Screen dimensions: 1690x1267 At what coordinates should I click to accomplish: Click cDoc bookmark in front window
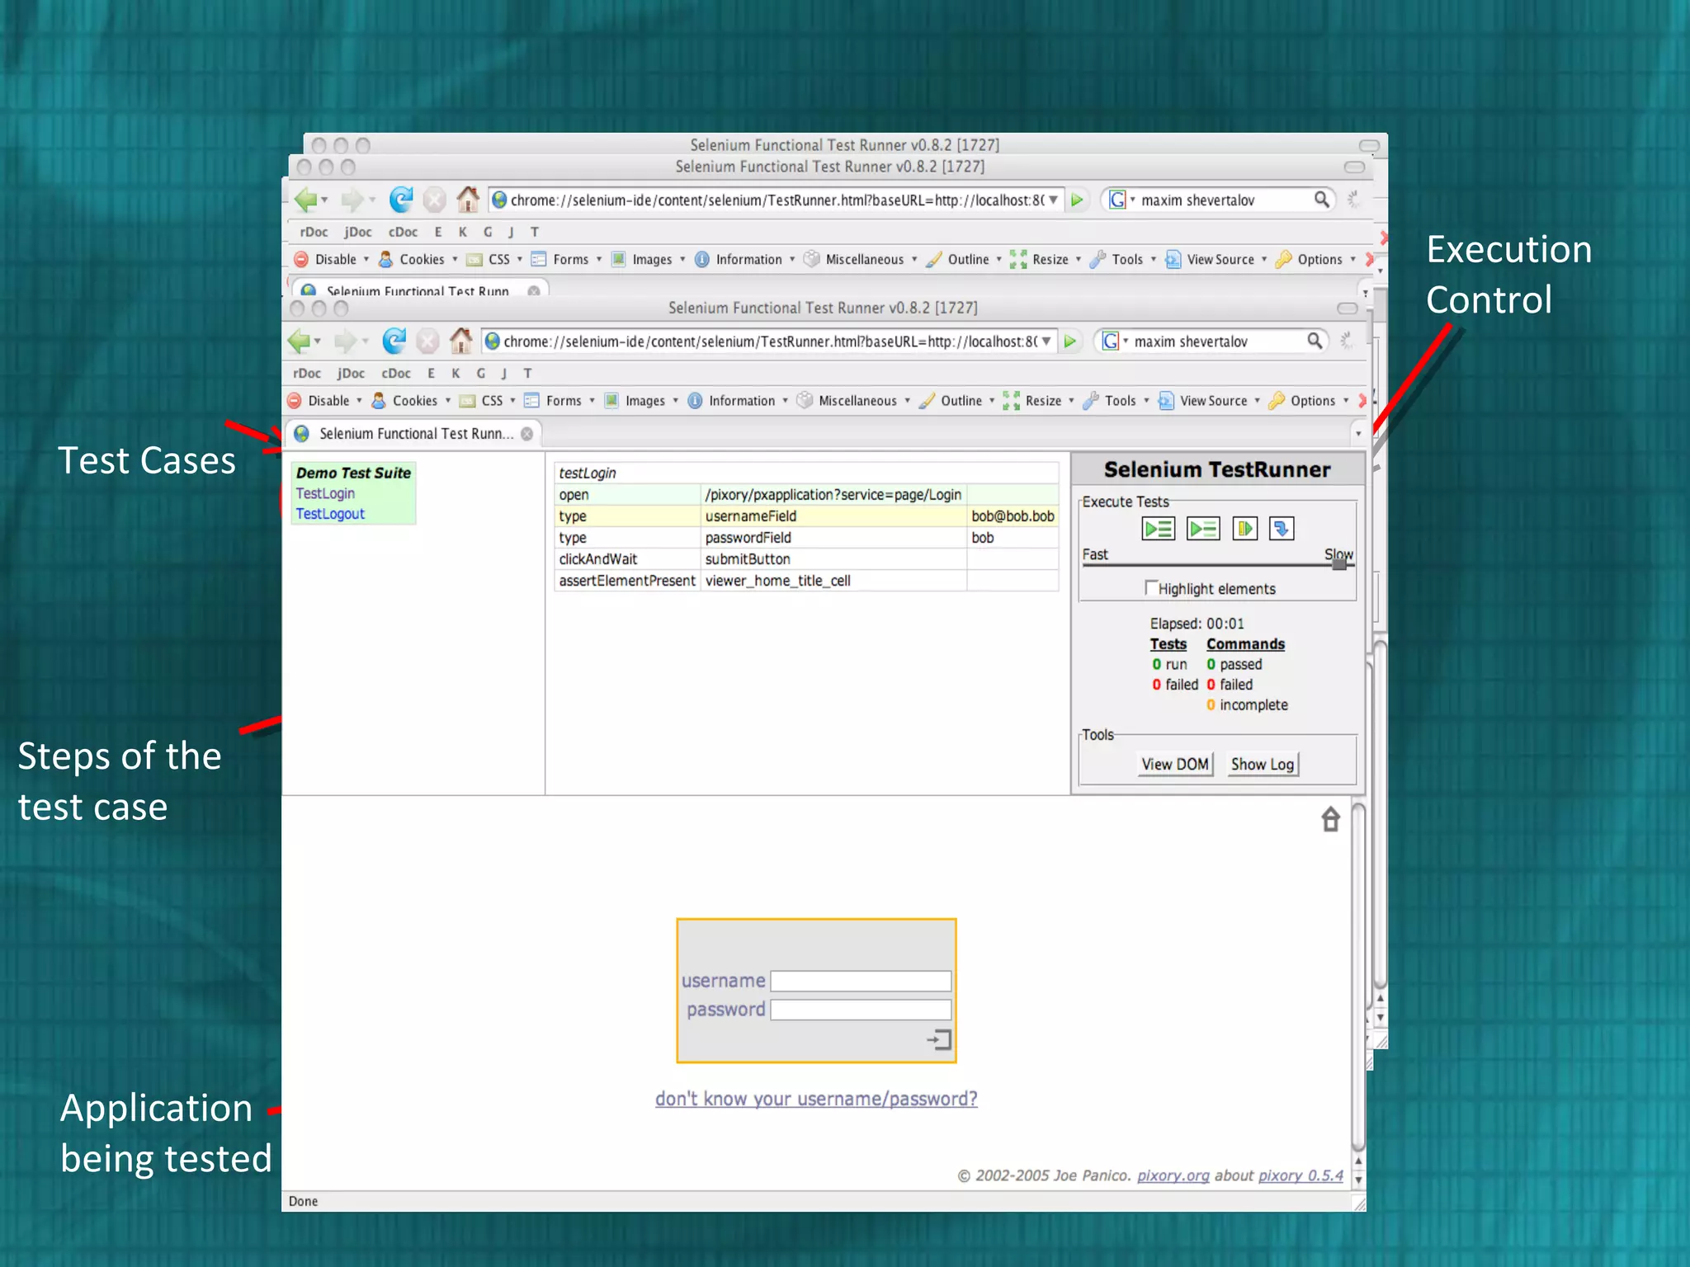[396, 373]
